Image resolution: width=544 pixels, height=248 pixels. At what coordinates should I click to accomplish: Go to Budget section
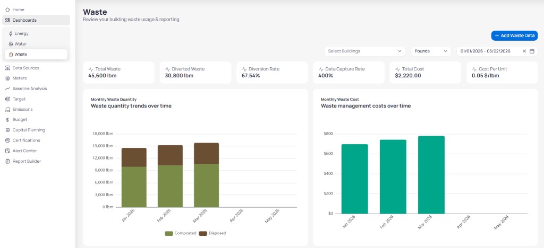(36, 120)
